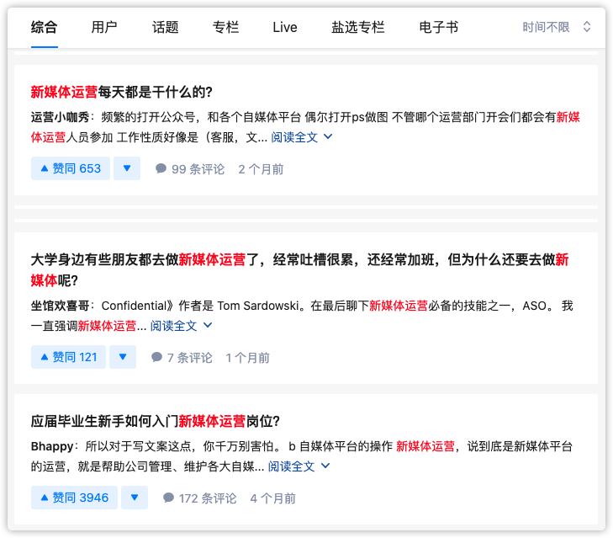This screenshot has width=613, height=538.
Task: Click the 1 个月前 timestamp
Action: coord(248,358)
